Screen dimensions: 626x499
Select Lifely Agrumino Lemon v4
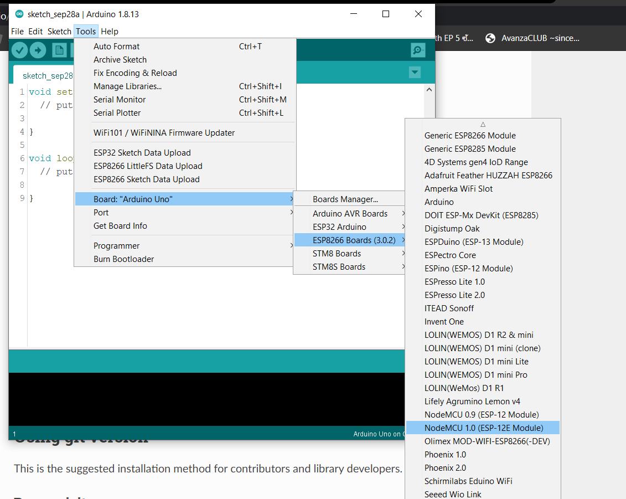click(x=483, y=401)
